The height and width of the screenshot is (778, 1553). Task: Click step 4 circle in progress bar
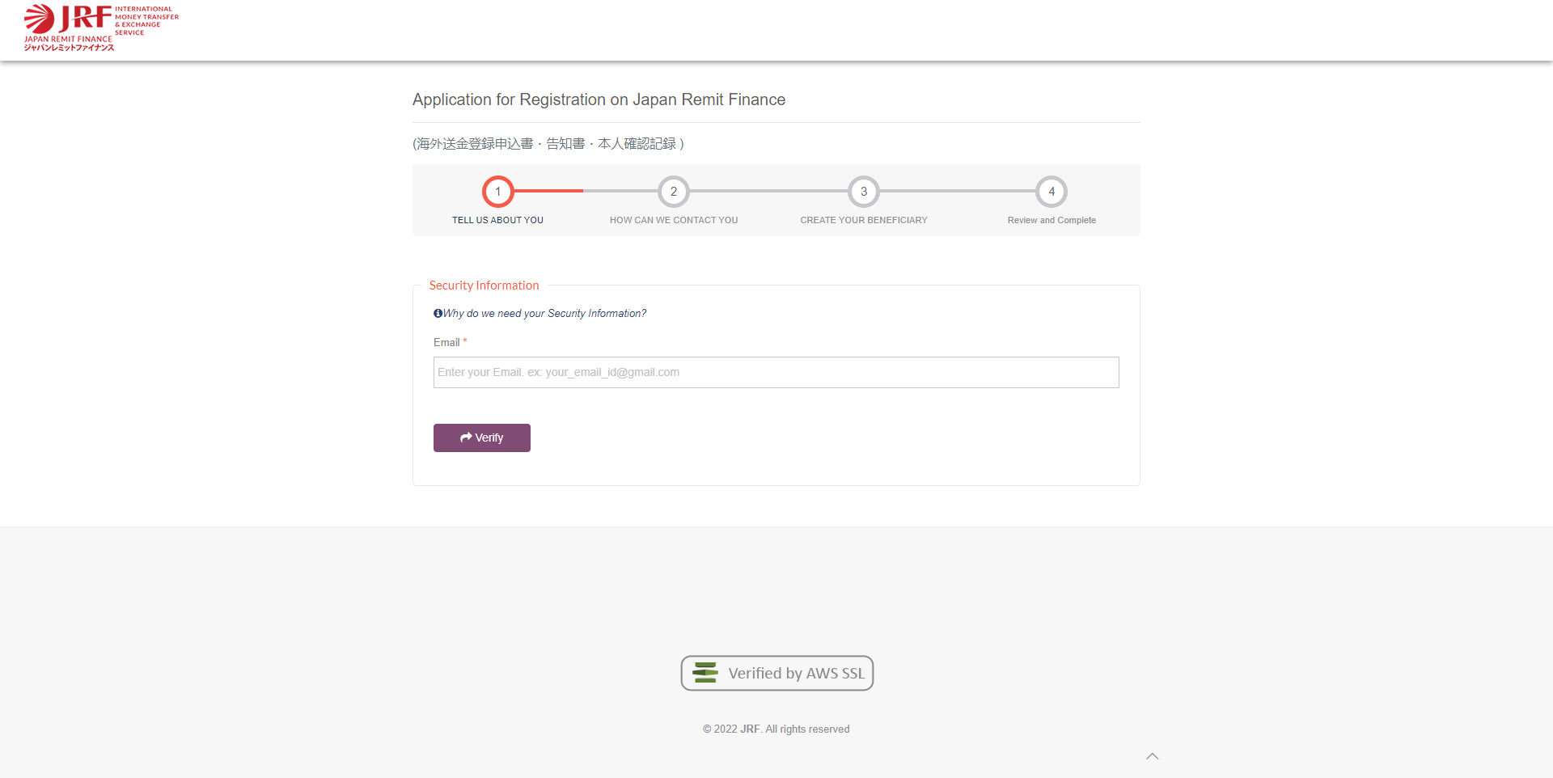coord(1052,192)
